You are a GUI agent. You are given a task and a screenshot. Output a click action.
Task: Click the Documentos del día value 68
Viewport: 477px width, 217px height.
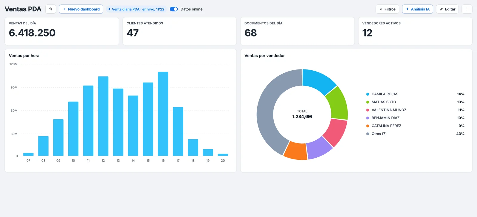pos(251,33)
